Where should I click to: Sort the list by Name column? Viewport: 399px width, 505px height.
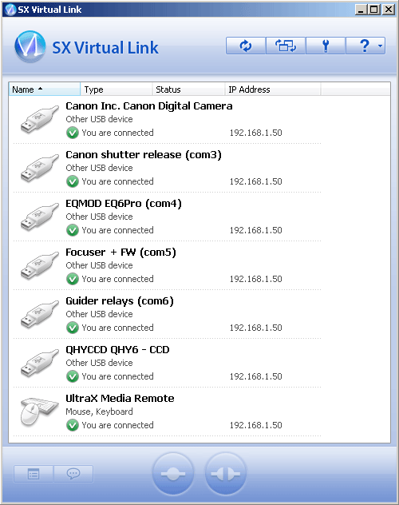(x=45, y=89)
